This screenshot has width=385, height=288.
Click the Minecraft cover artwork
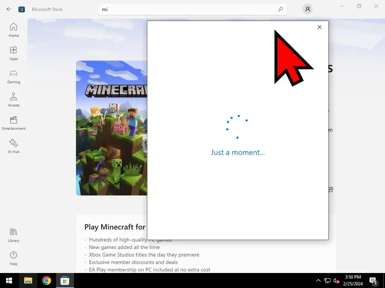tap(112, 128)
